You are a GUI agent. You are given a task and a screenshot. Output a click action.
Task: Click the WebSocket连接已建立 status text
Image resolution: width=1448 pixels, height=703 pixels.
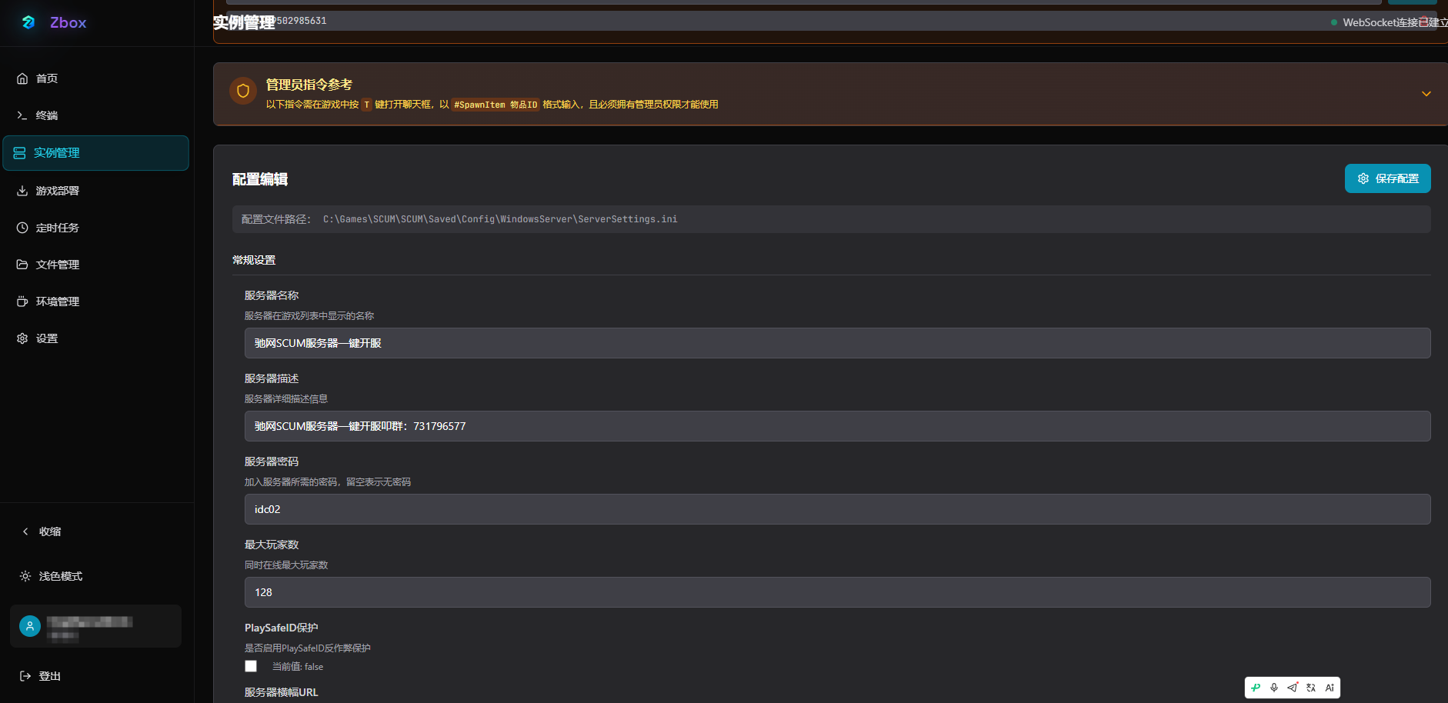1395,22
